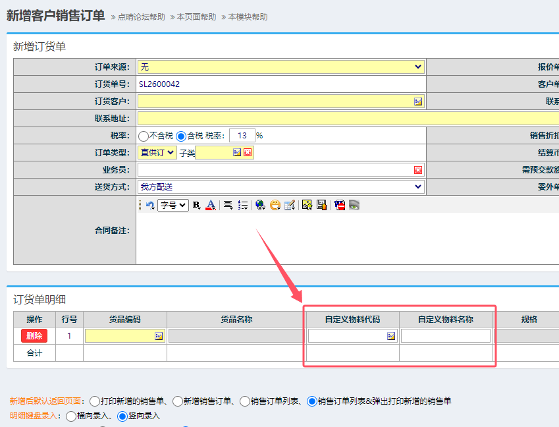Expand the 送货方式 我方配送 dropdown

tap(281, 186)
